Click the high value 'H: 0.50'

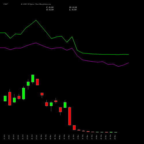click(73, 7)
